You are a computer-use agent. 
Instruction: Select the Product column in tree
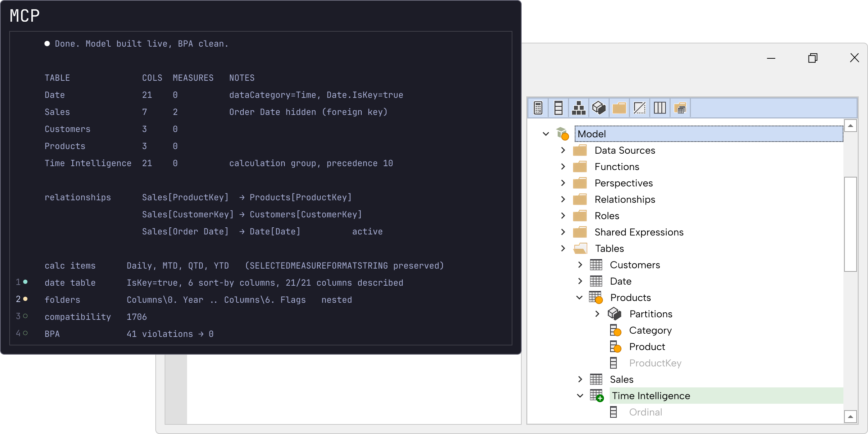[647, 346]
